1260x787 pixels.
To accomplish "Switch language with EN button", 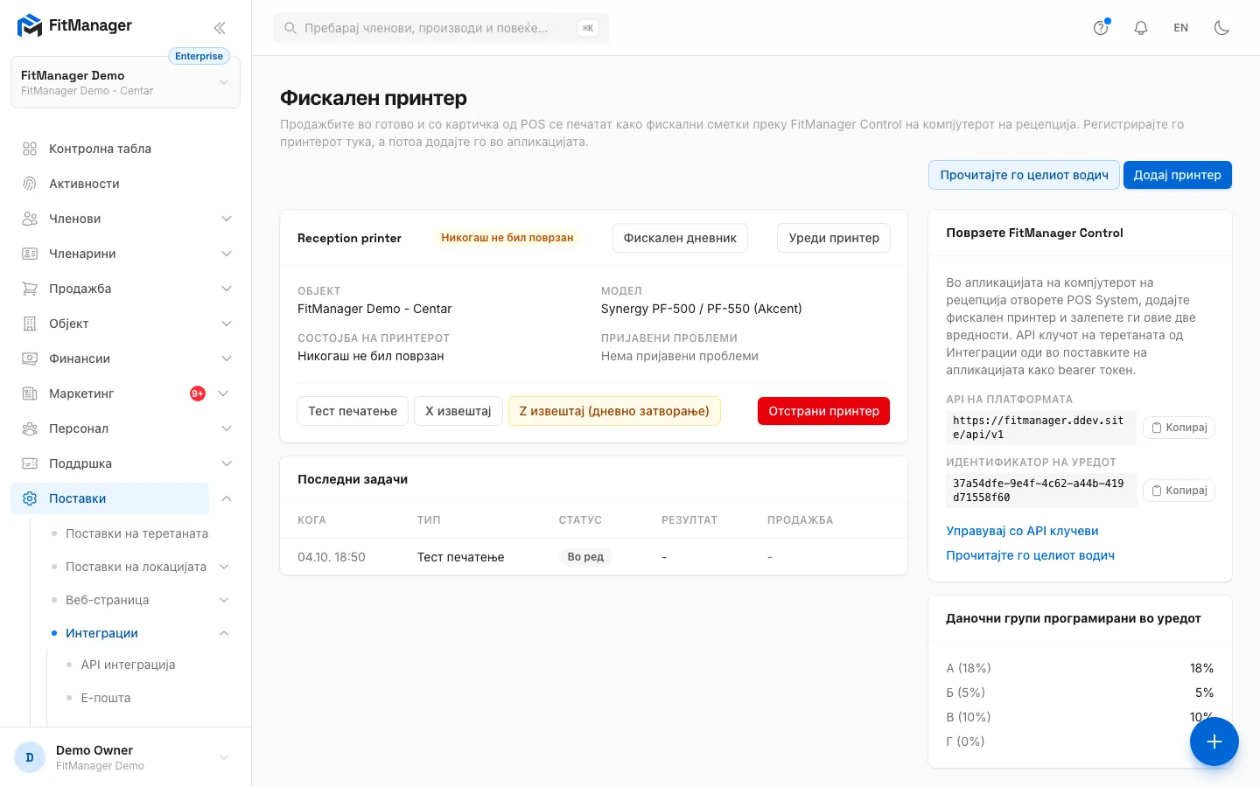I will pyautogui.click(x=1180, y=28).
